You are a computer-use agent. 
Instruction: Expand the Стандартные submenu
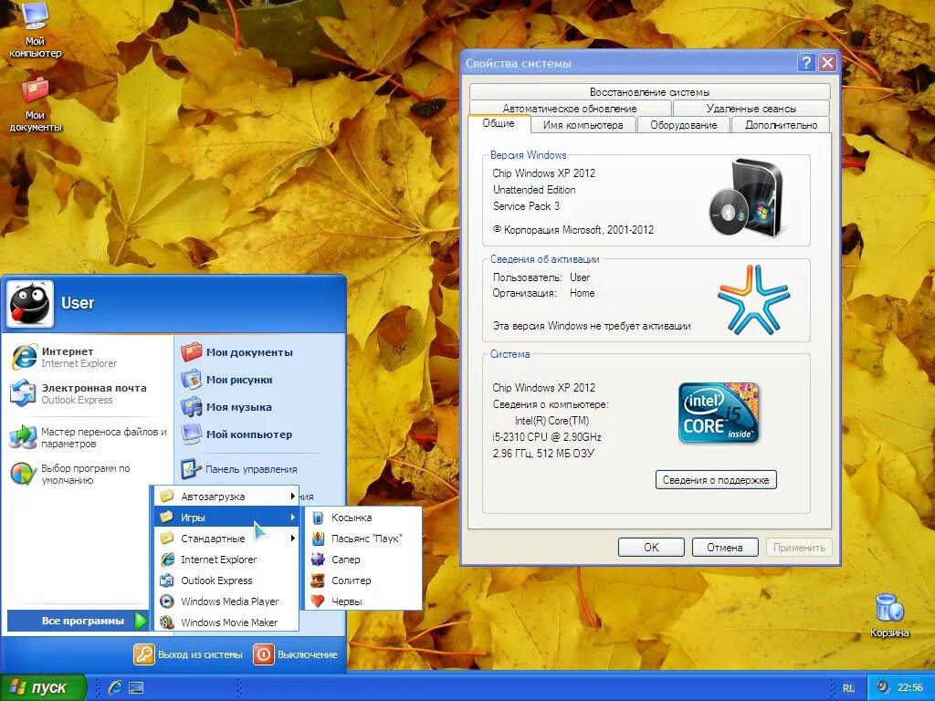[x=226, y=539]
